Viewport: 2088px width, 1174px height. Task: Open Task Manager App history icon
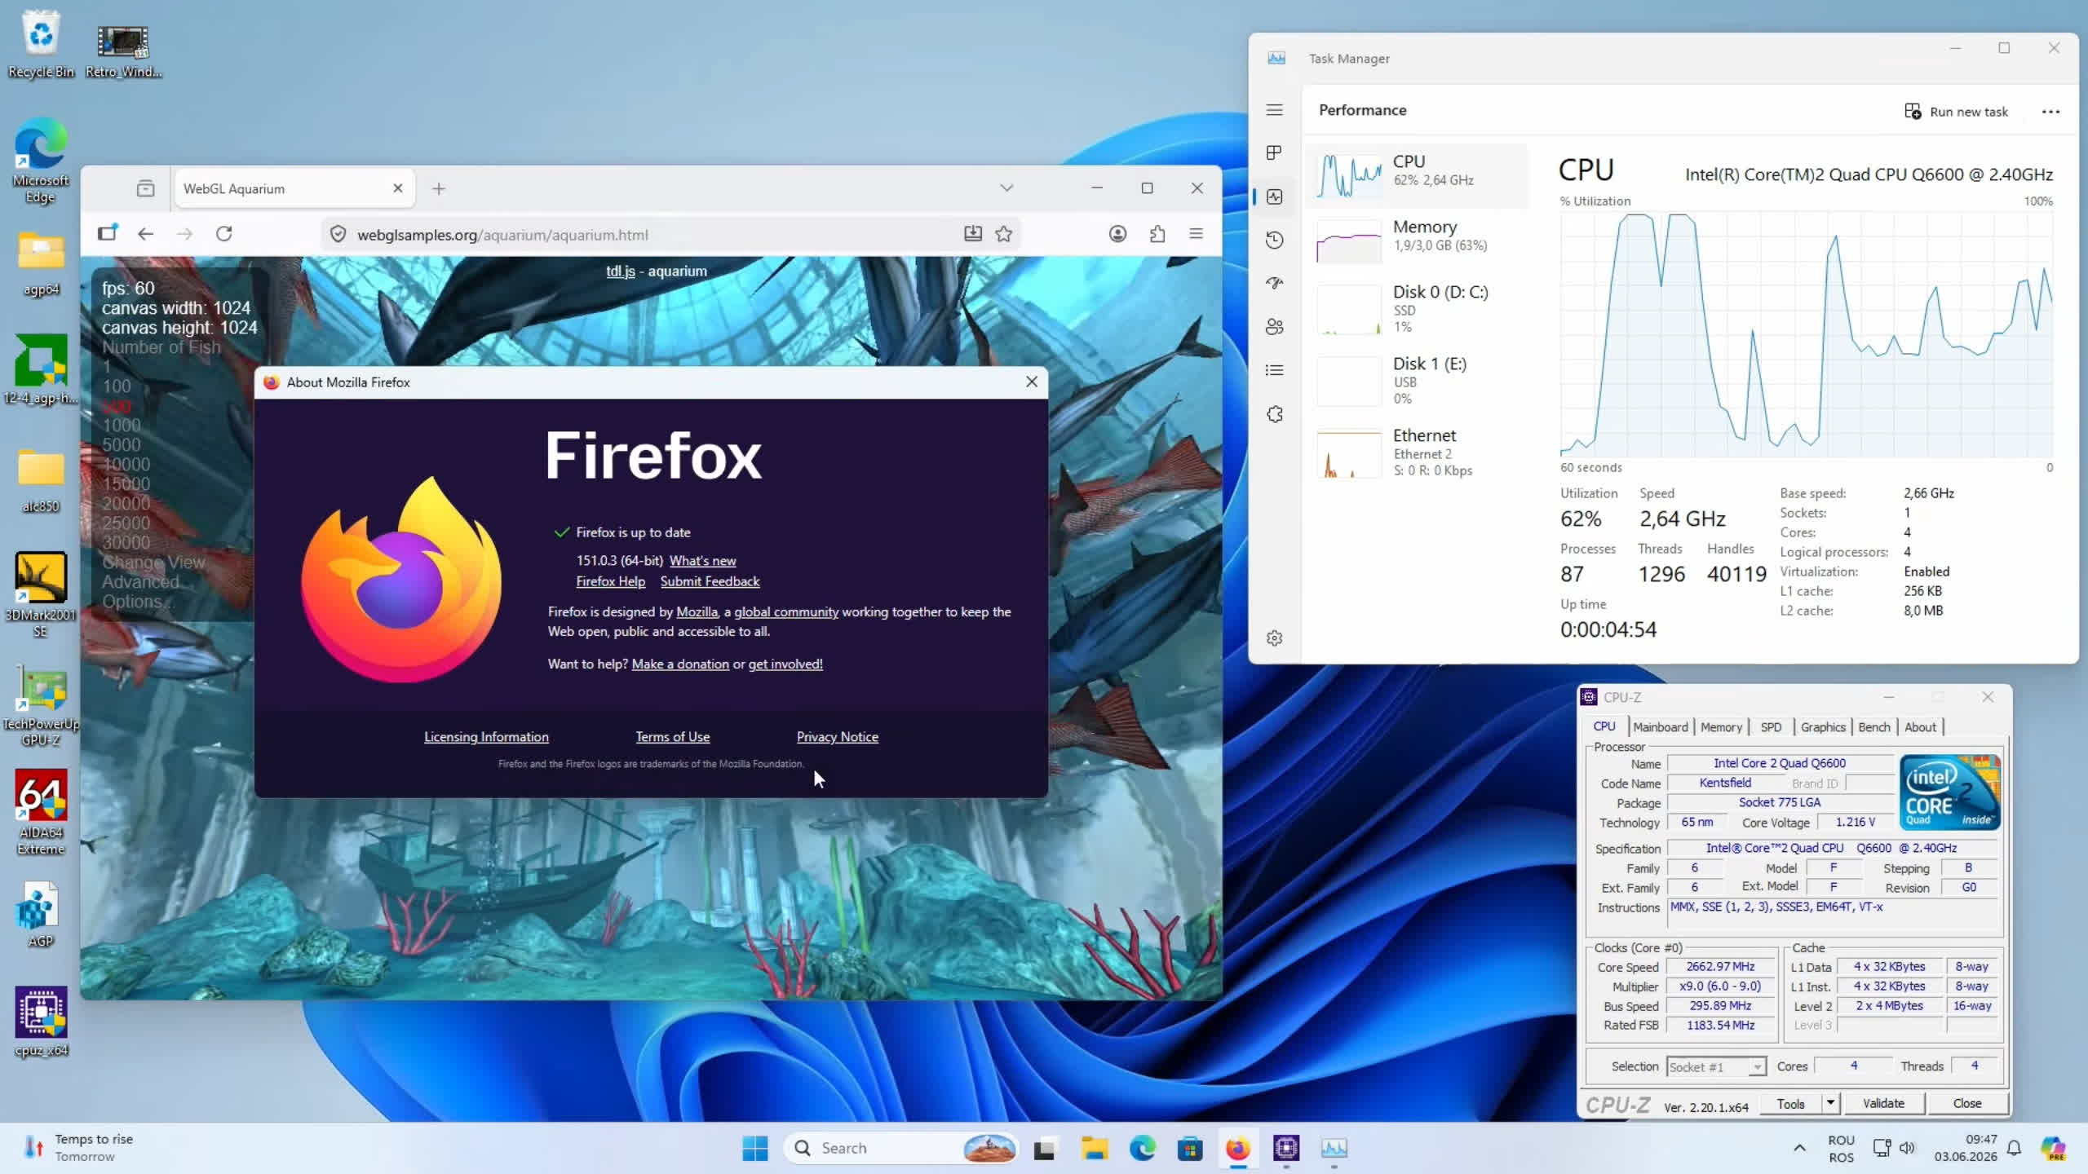1275,240
